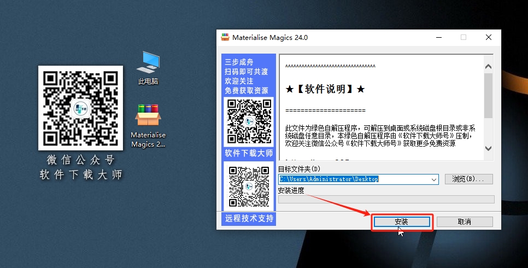Click the scroll up arrow in the description box

(x=488, y=66)
